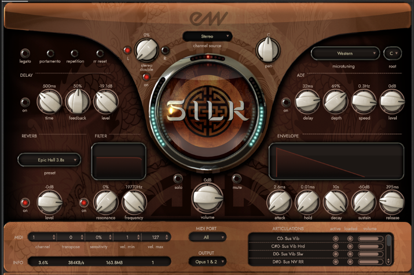Click the pan knob
This screenshot has width=414, height=275.
click(268, 52)
